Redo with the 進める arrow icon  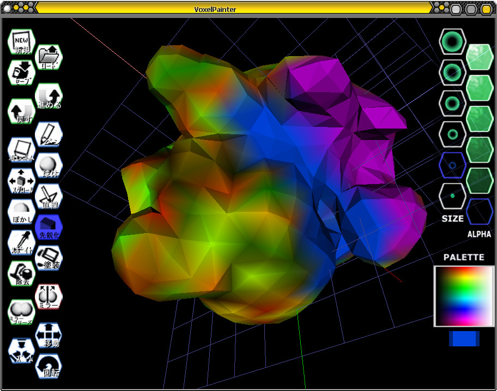tap(49, 96)
